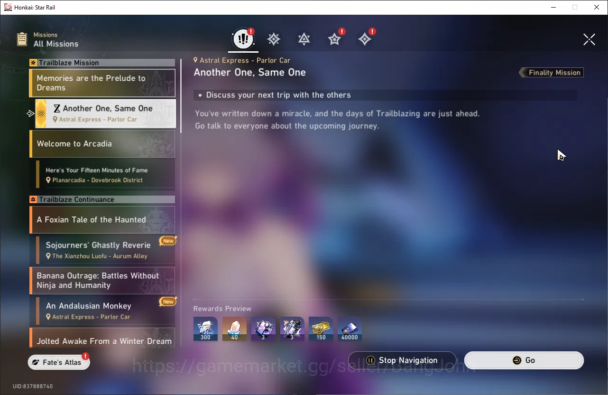Select the All Missions tab icon

pyautogui.click(x=243, y=39)
